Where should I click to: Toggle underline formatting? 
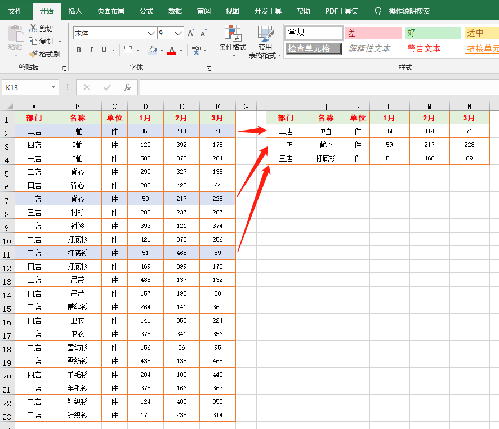coord(104,50)
